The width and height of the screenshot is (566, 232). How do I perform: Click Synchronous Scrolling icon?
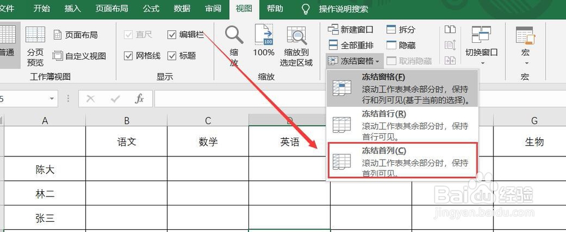[x=450, y=45]
